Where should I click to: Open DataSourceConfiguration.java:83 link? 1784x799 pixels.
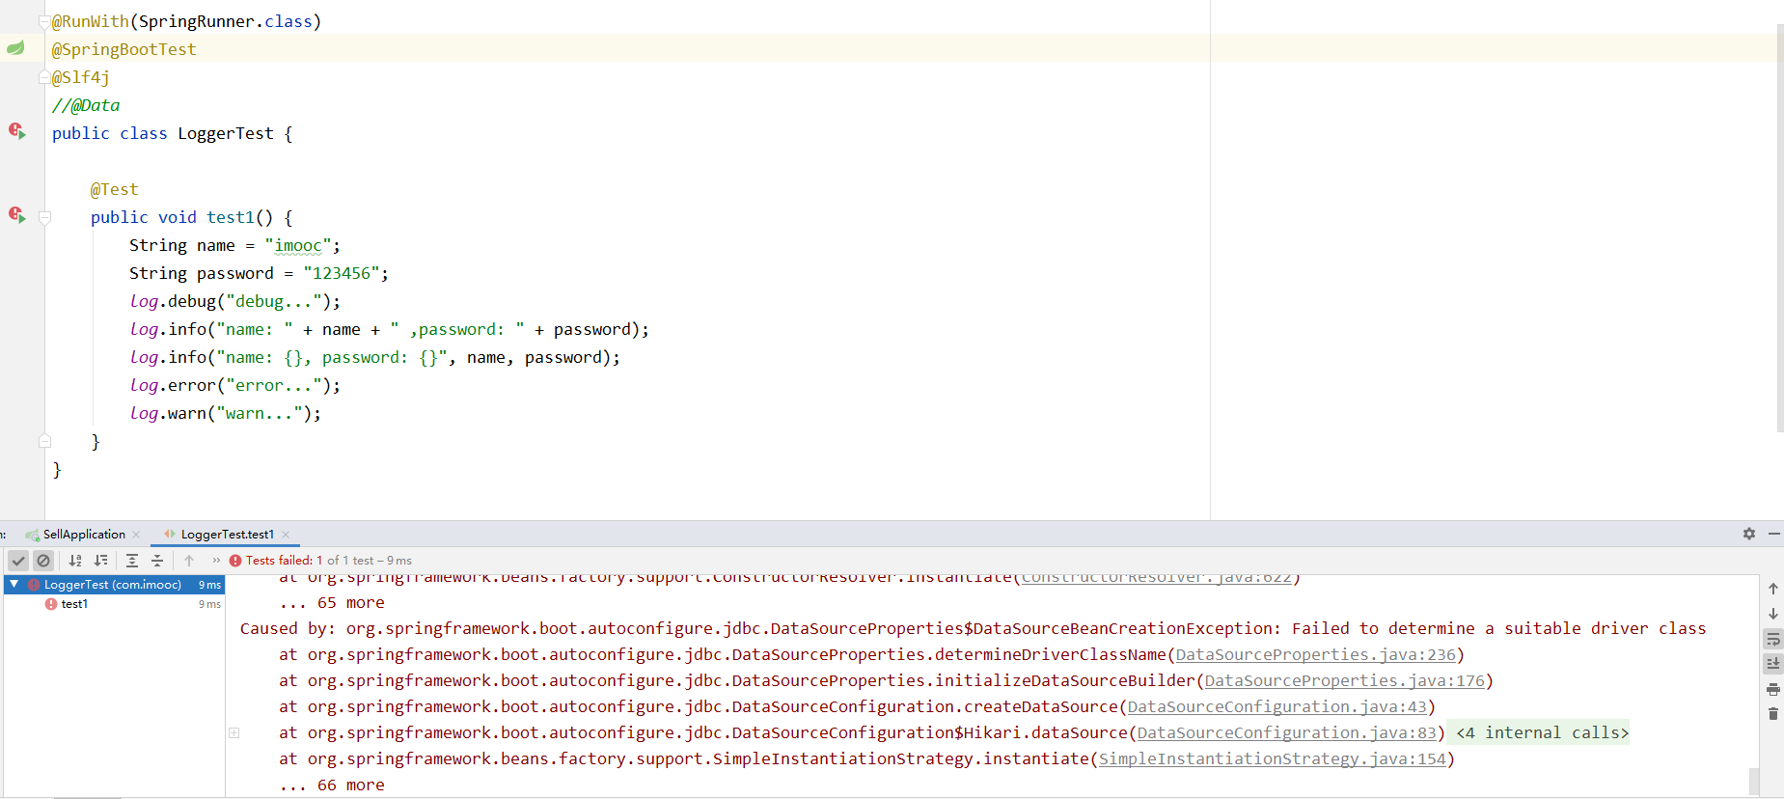[1286, 733]
